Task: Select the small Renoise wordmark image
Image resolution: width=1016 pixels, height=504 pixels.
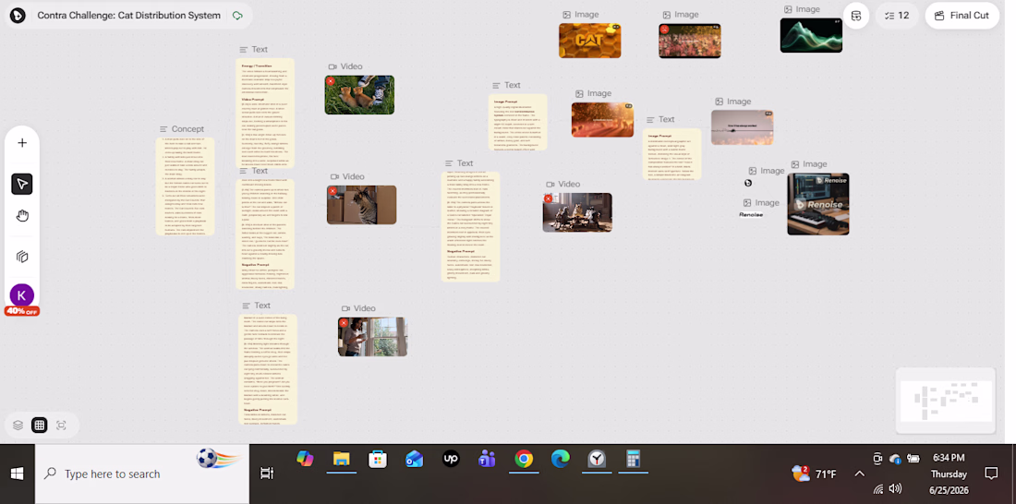Action: pos(751,214)
